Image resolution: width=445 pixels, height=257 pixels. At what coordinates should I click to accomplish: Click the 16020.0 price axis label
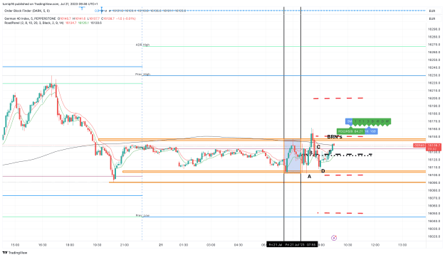[434, 236]
